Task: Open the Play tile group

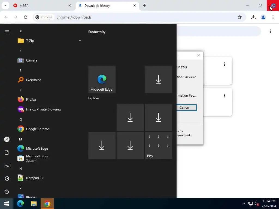Action: point(158,146)
